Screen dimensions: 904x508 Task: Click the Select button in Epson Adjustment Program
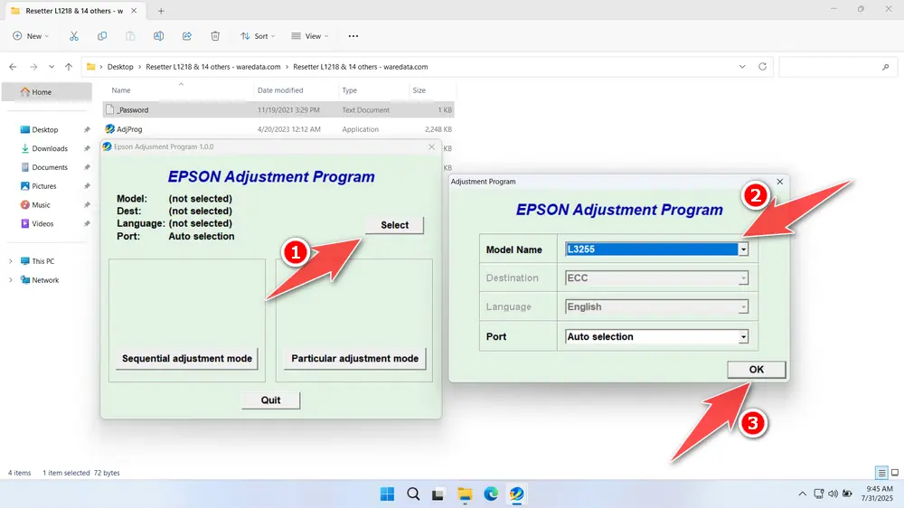coord(394,225)
